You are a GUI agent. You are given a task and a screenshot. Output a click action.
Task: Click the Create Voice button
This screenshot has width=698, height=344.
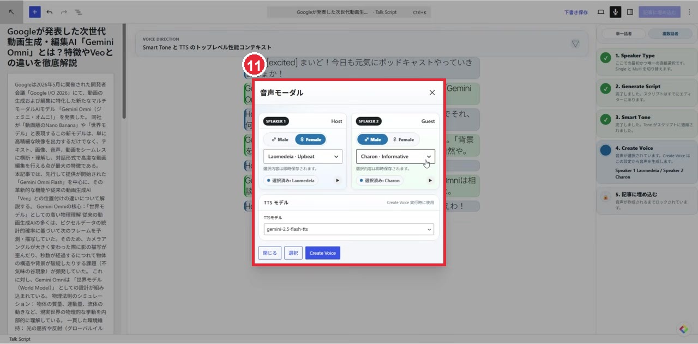tap(323, 253)
